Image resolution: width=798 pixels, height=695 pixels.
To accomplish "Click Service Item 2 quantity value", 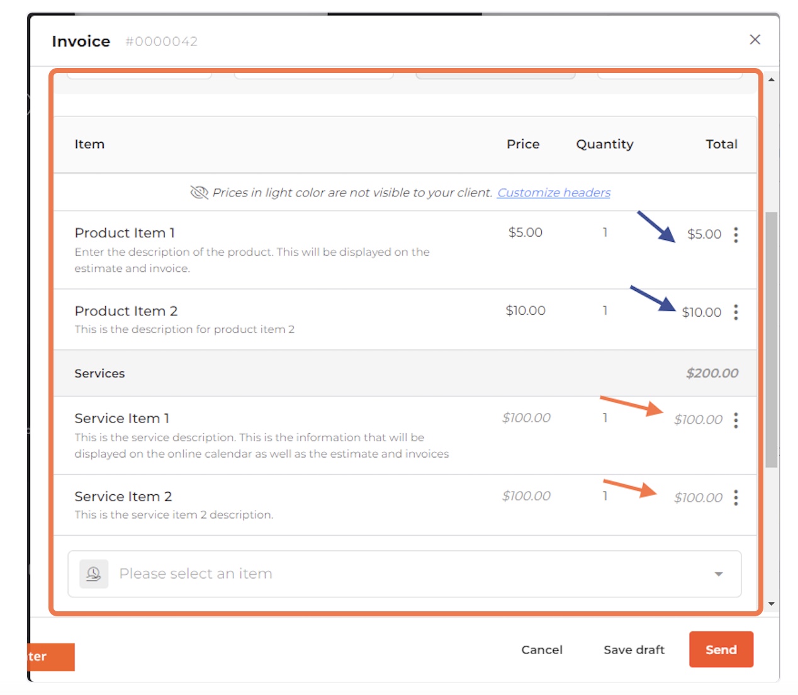I will click(605, 495).
